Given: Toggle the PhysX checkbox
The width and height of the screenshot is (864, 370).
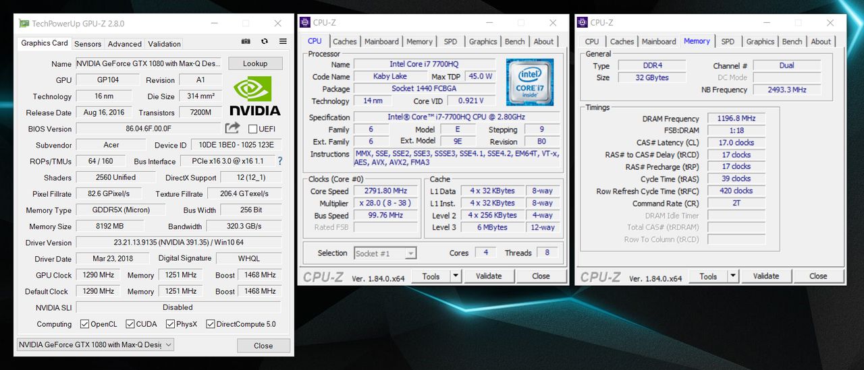Looking at the screenshot, I should [x=170, y=324].
